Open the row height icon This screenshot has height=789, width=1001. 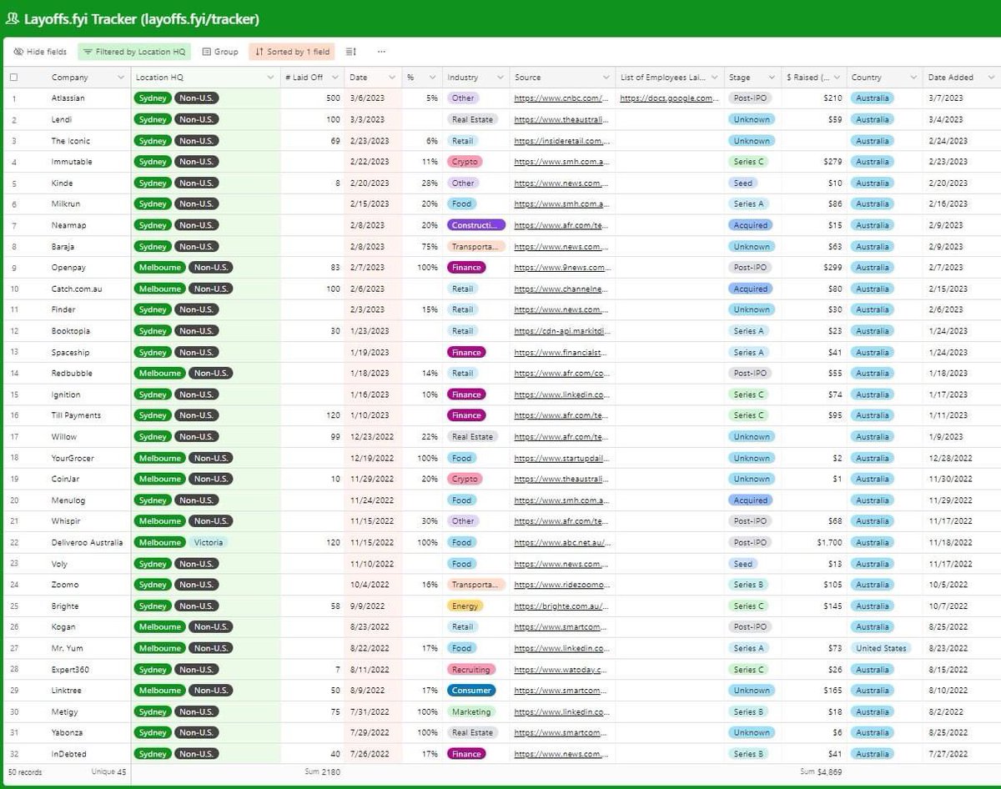click(351, 52)
